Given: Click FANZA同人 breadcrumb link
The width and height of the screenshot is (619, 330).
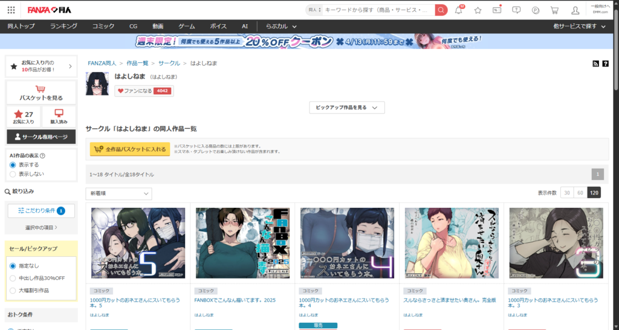Looking at the screenshot, I should point(102,63).
